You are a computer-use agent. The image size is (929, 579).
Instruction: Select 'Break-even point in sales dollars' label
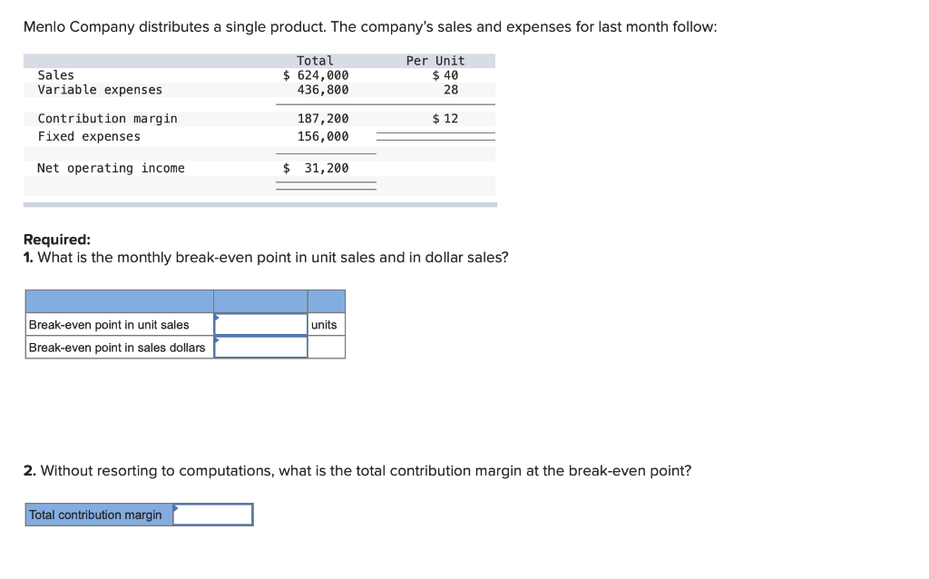pyautogui.click(x=117, y=348)
